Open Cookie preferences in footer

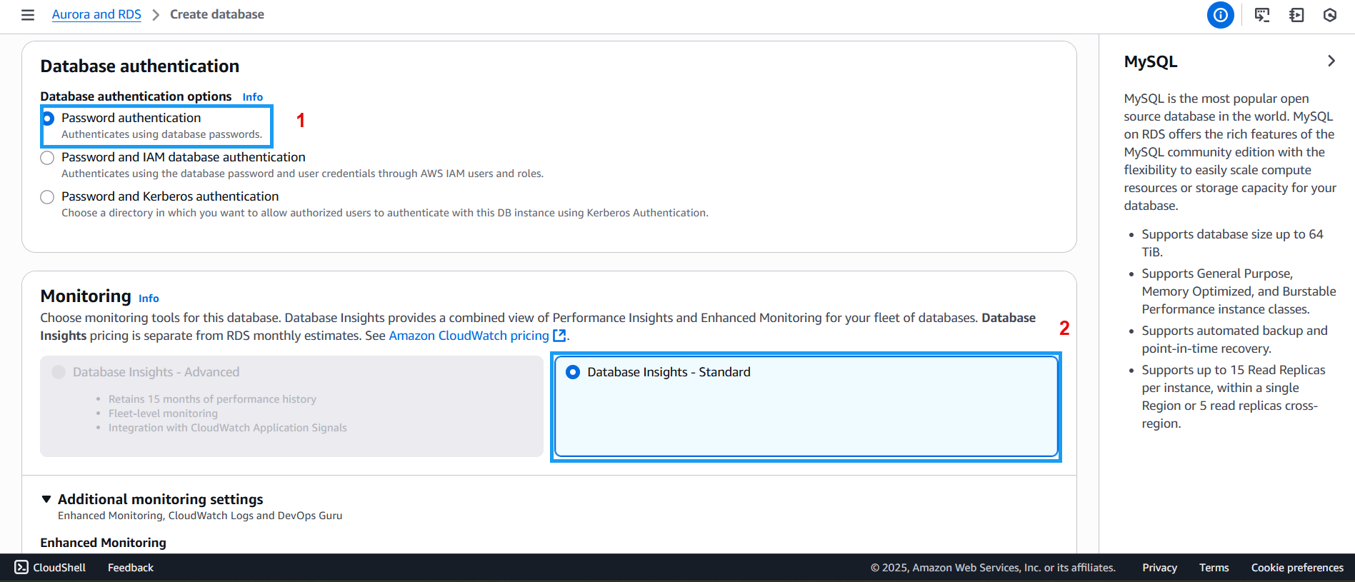coord(1297,568)
